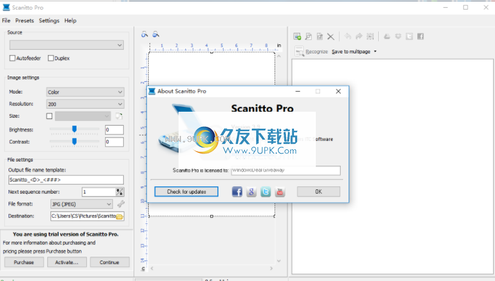Screen dimensions: 495x281
Task: Click the Purchase button
Action: [24, 262]
